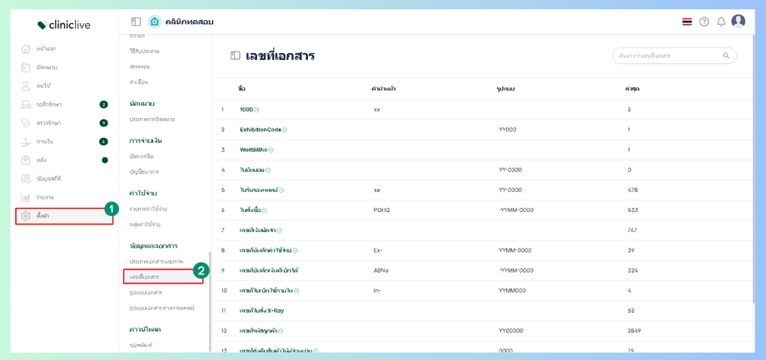Open notifications bell icon
This screenshot has height=360, width=766.
tap(721, 22)
